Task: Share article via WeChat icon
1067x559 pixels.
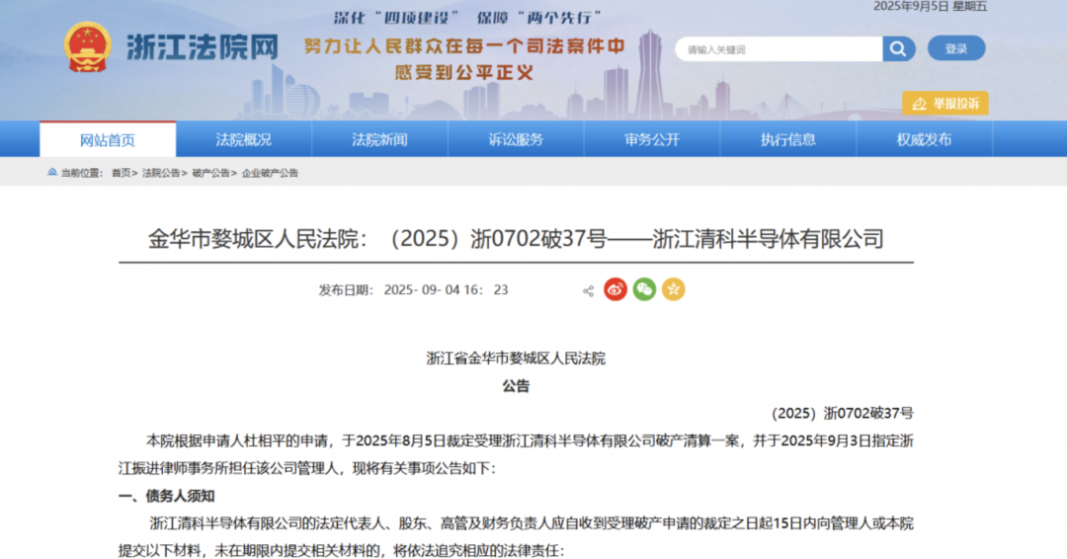Action: (644, 289)
